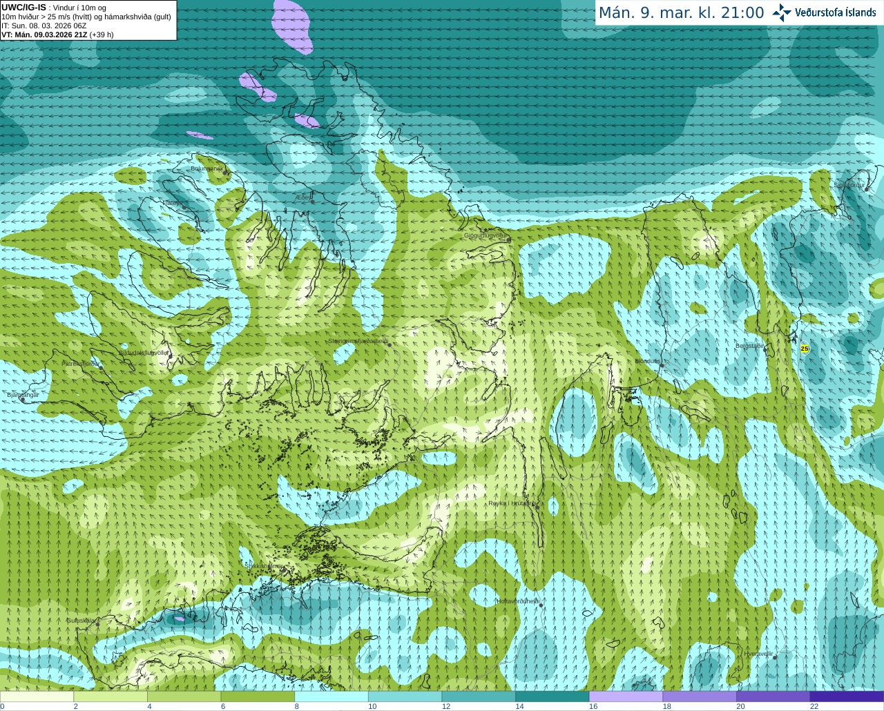Click the VT: Mán. 09.03.2026 21Z (+39 h) line
The image size is (884, 711).
coord(57,35)
